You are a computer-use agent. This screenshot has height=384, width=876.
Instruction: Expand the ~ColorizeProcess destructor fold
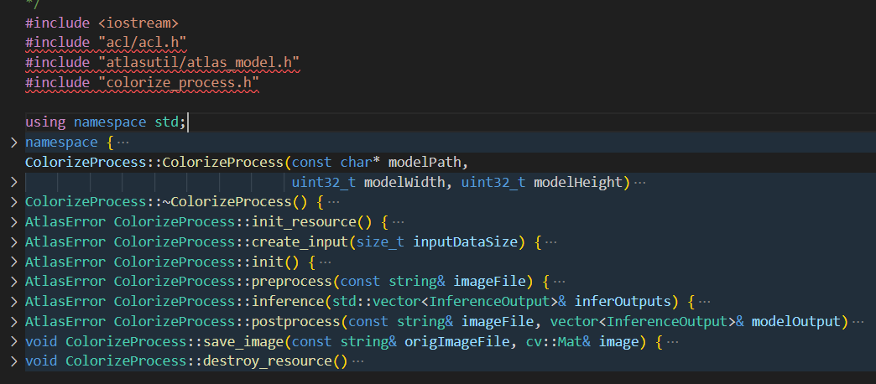click(14, 202)
